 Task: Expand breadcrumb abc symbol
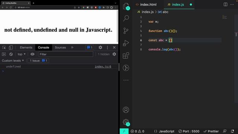(x=163, y=12)
